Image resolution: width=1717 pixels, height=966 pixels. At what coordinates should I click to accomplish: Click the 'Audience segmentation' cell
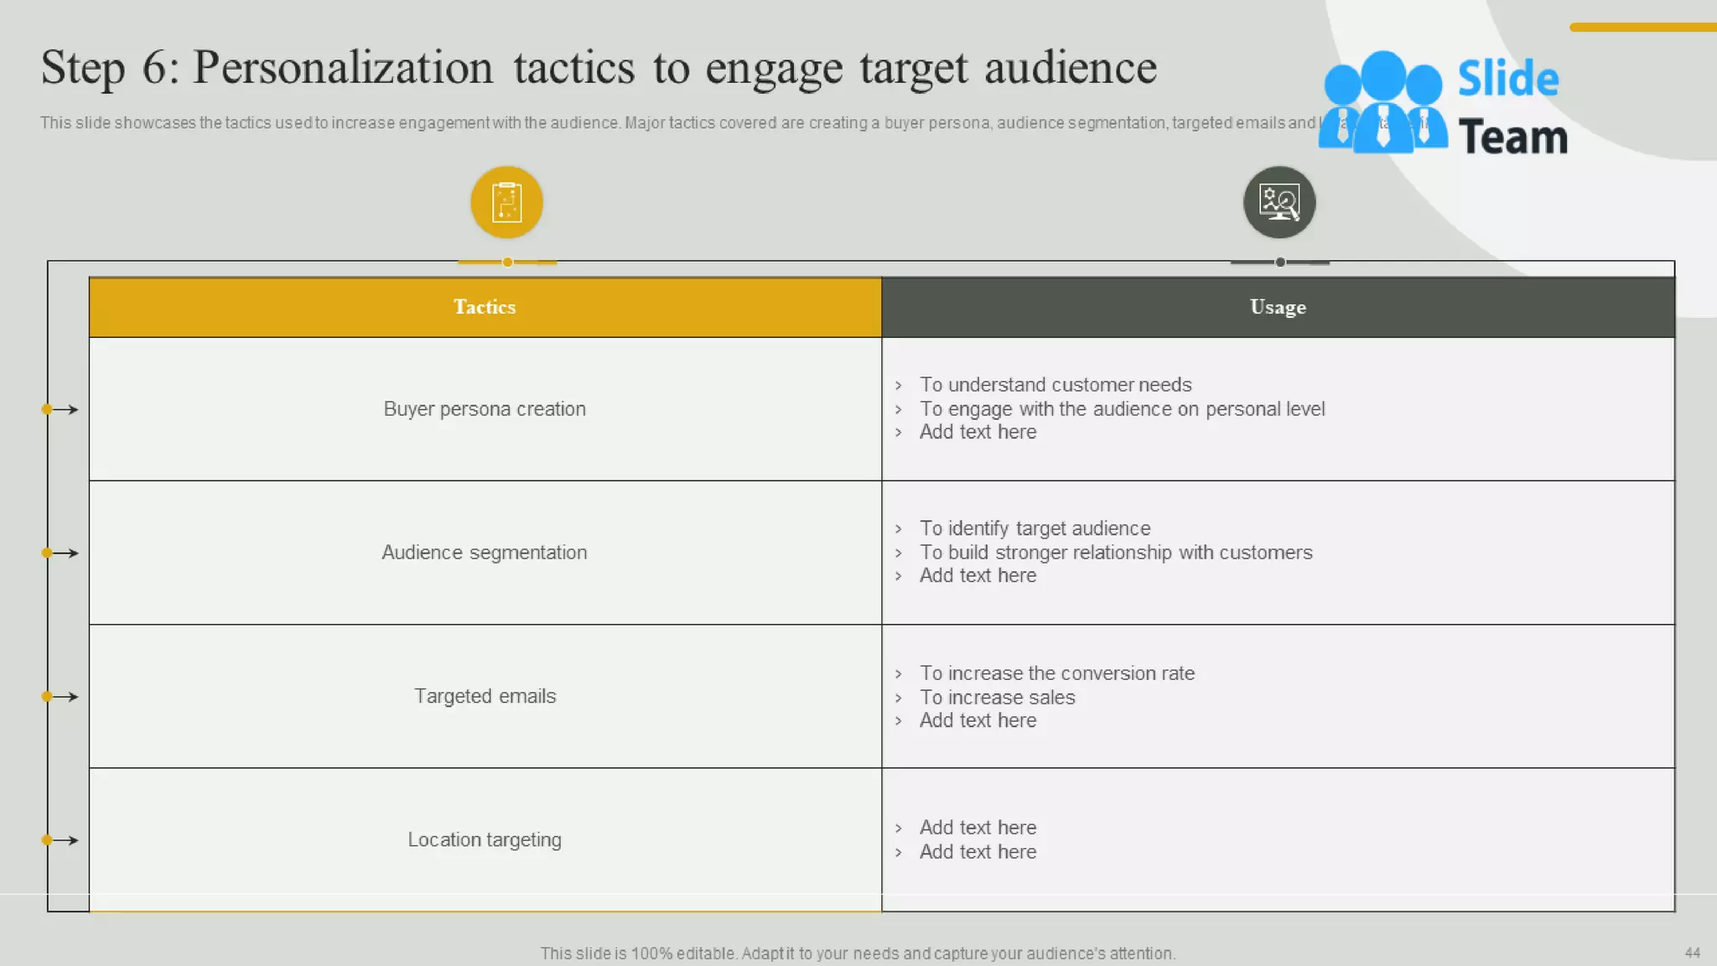485,553
